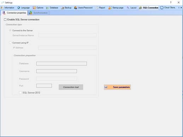Click the Cloud Storage cloud icon

(162, 8)
